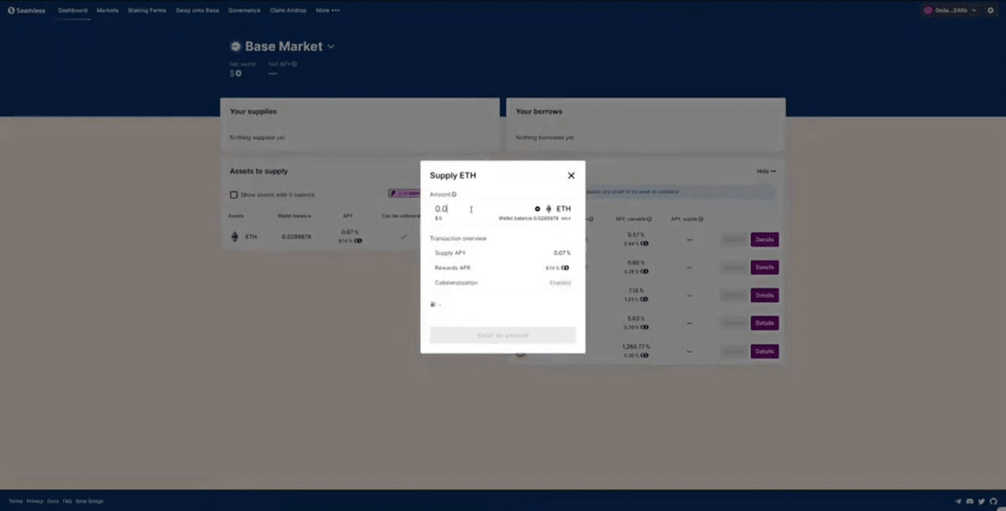Viewport: 1006px width, 511px height.
Task: Click the Rewards APR token icon in dialog
Action: 565,268
